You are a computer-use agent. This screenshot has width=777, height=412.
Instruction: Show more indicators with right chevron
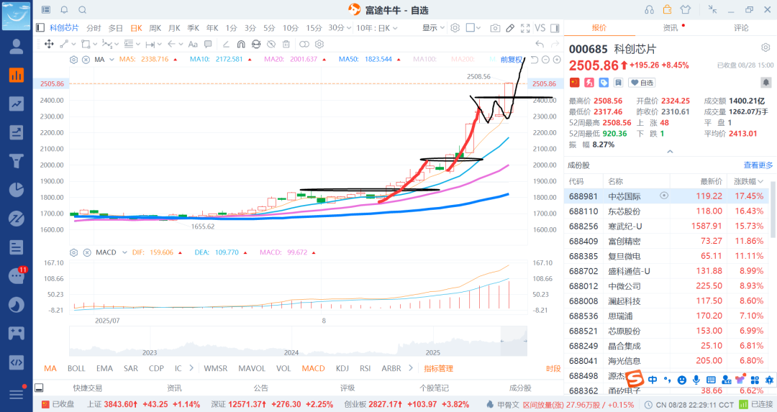point(411,368)
